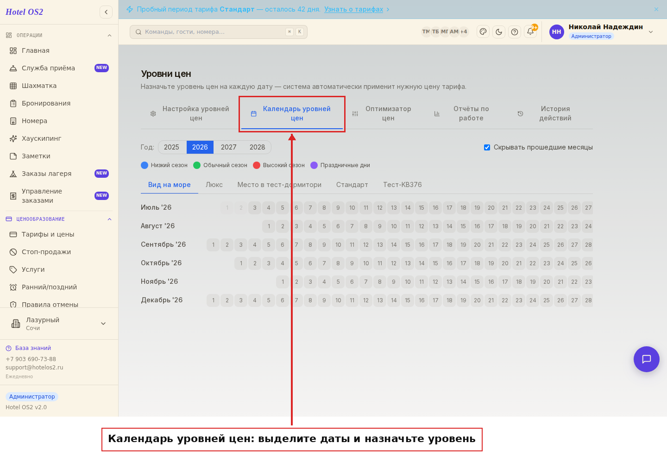The height and width of the screenshot is (462, 667).
Task: Select year 2025
Action: point(171,147)
